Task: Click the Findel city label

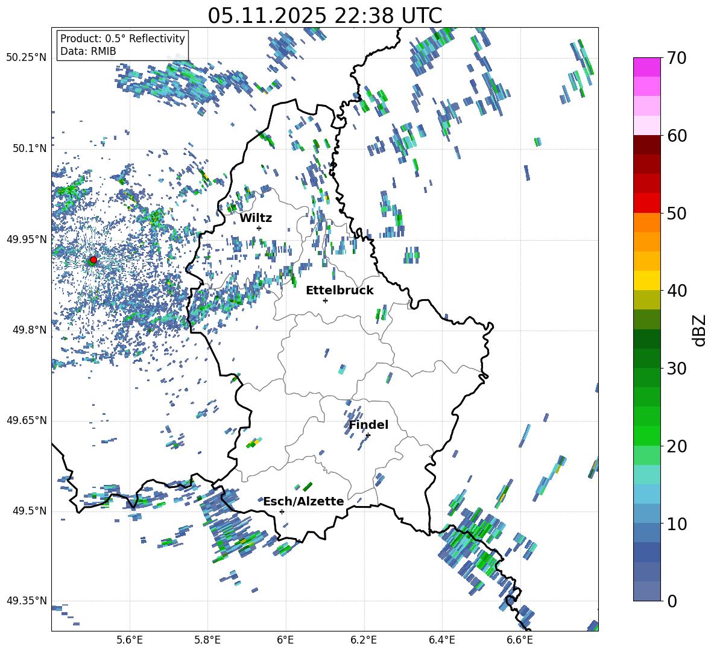Action: pyautogui.click(x=368, y=425)
